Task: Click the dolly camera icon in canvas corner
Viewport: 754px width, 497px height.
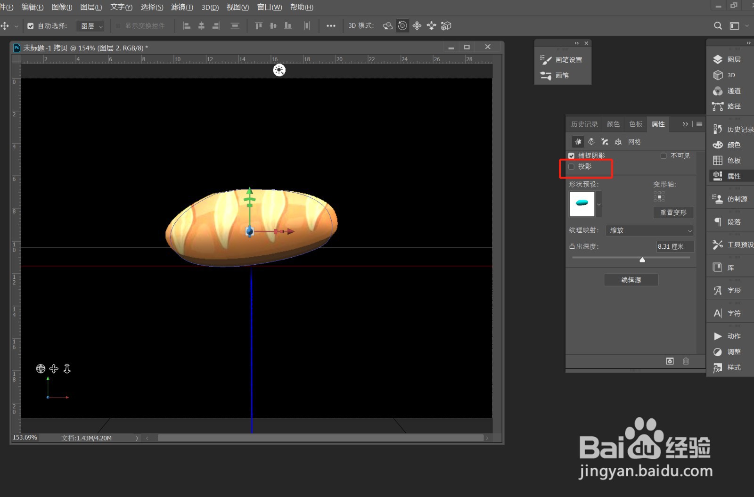Action: (67, 369)
